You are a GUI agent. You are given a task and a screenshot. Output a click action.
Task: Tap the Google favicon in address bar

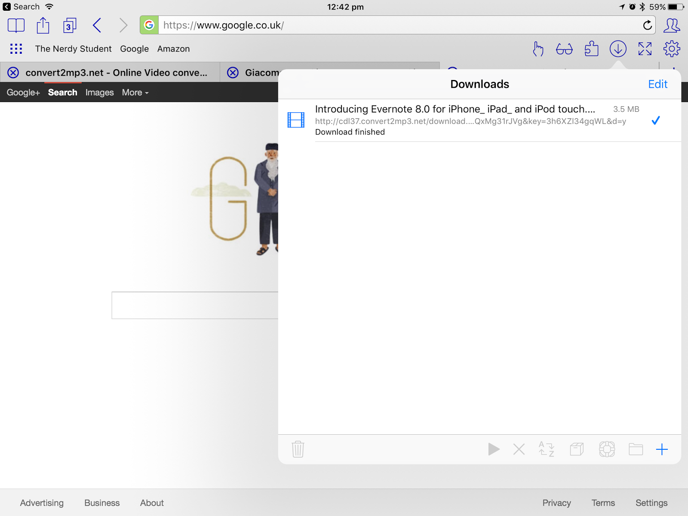(149, 25)
